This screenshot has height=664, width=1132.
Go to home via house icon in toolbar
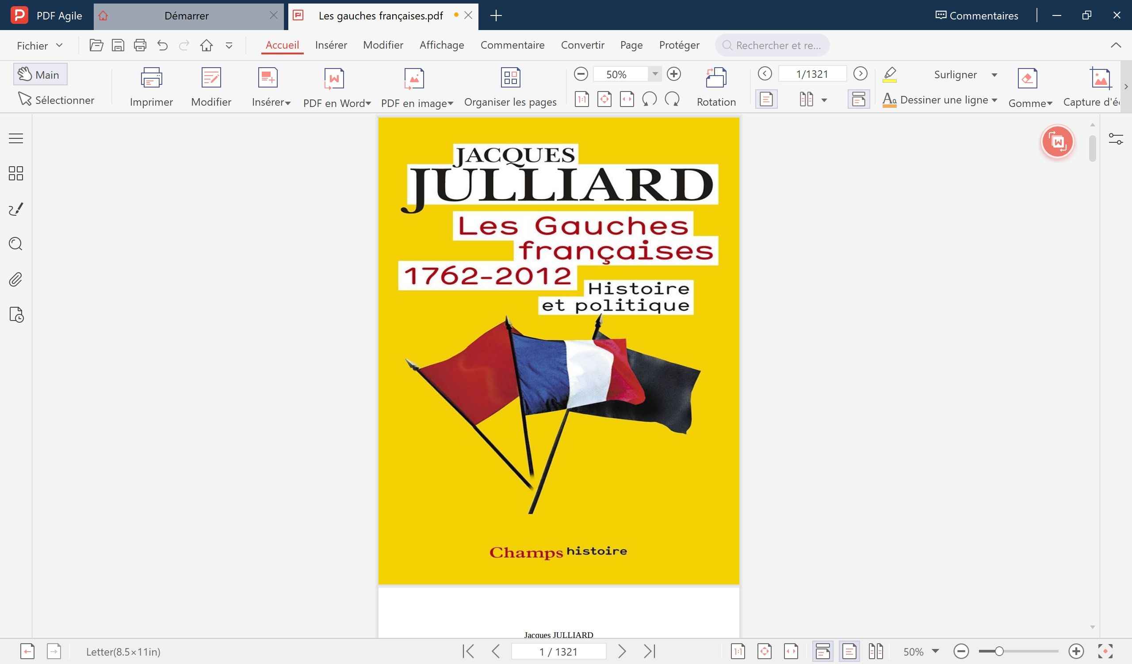click(206, 46)
